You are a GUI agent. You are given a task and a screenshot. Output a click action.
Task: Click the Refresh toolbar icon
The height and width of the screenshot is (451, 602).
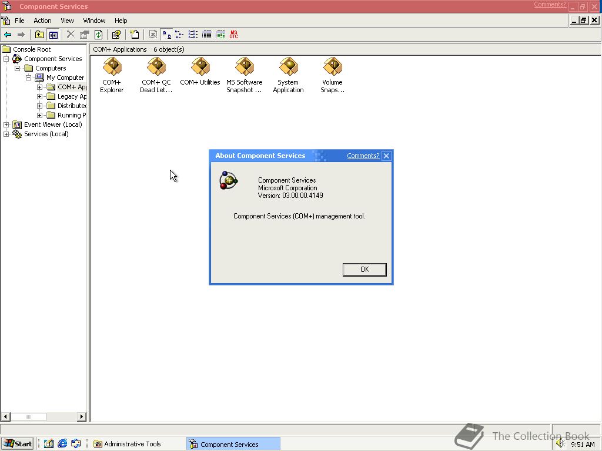[99, 35]
